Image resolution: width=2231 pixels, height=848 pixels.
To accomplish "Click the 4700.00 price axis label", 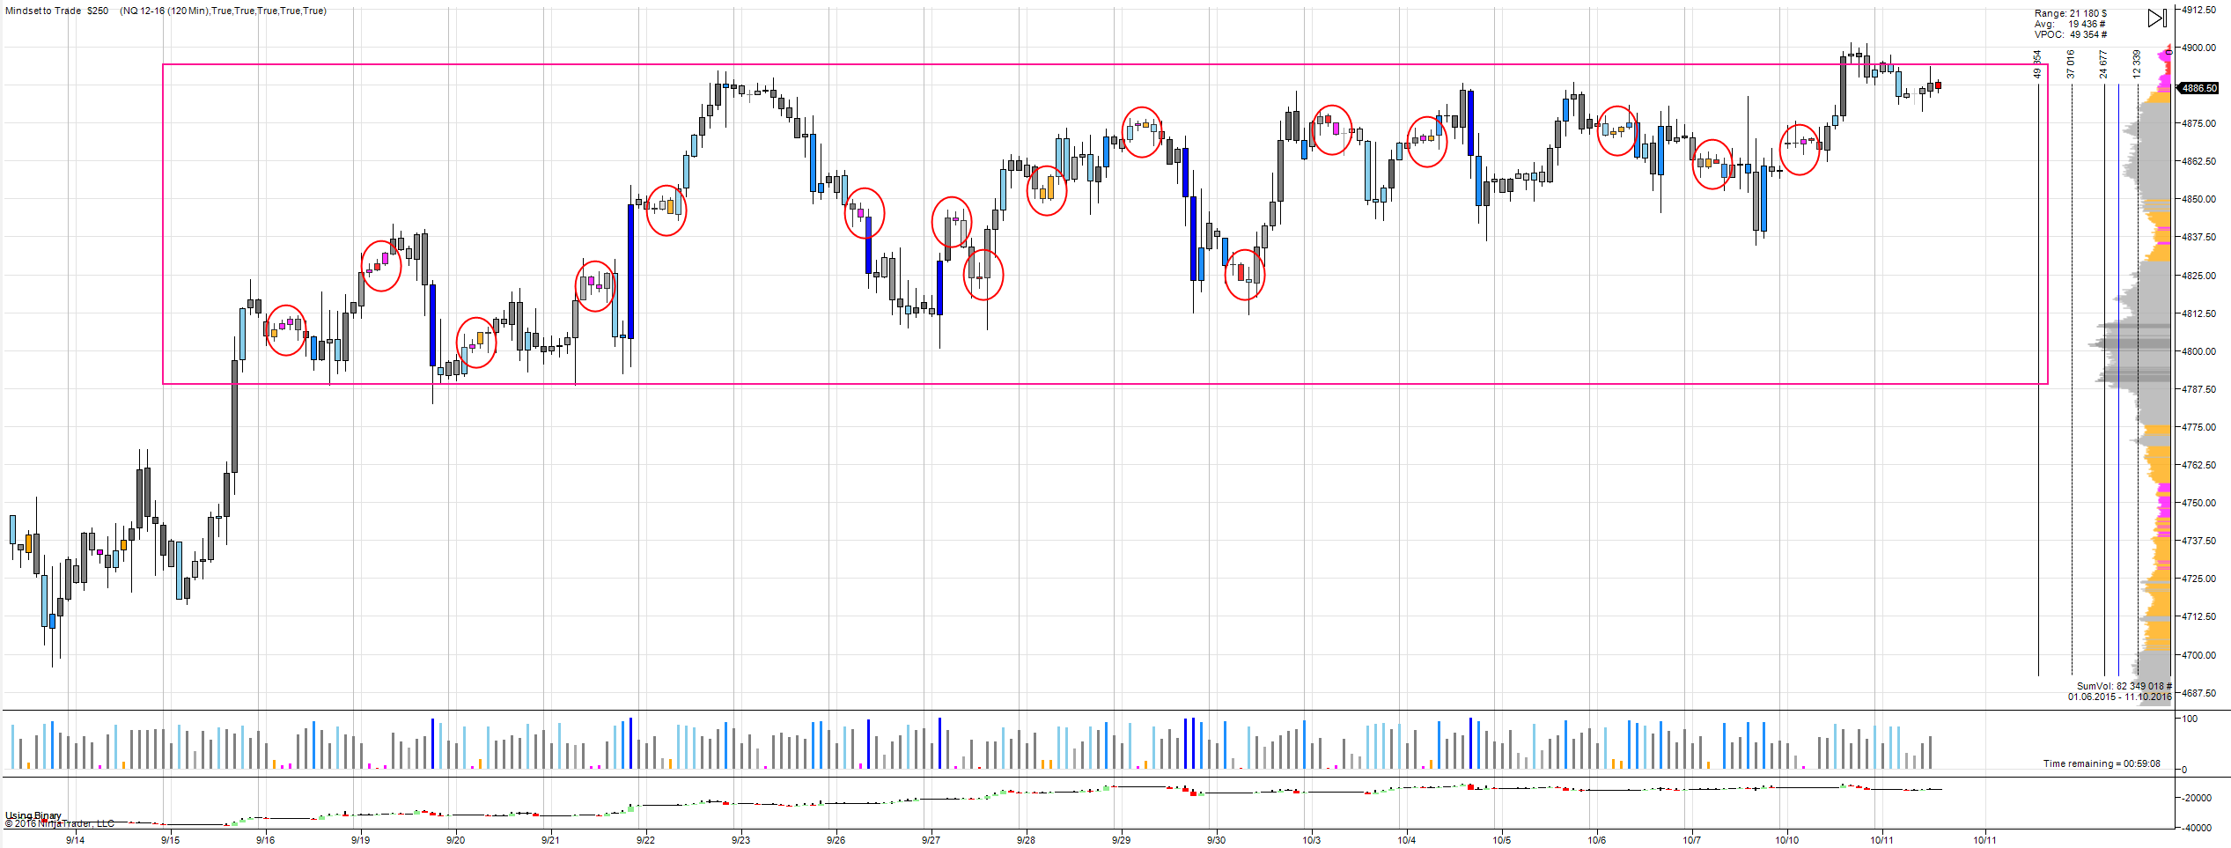I will (x=2198, y=655).
